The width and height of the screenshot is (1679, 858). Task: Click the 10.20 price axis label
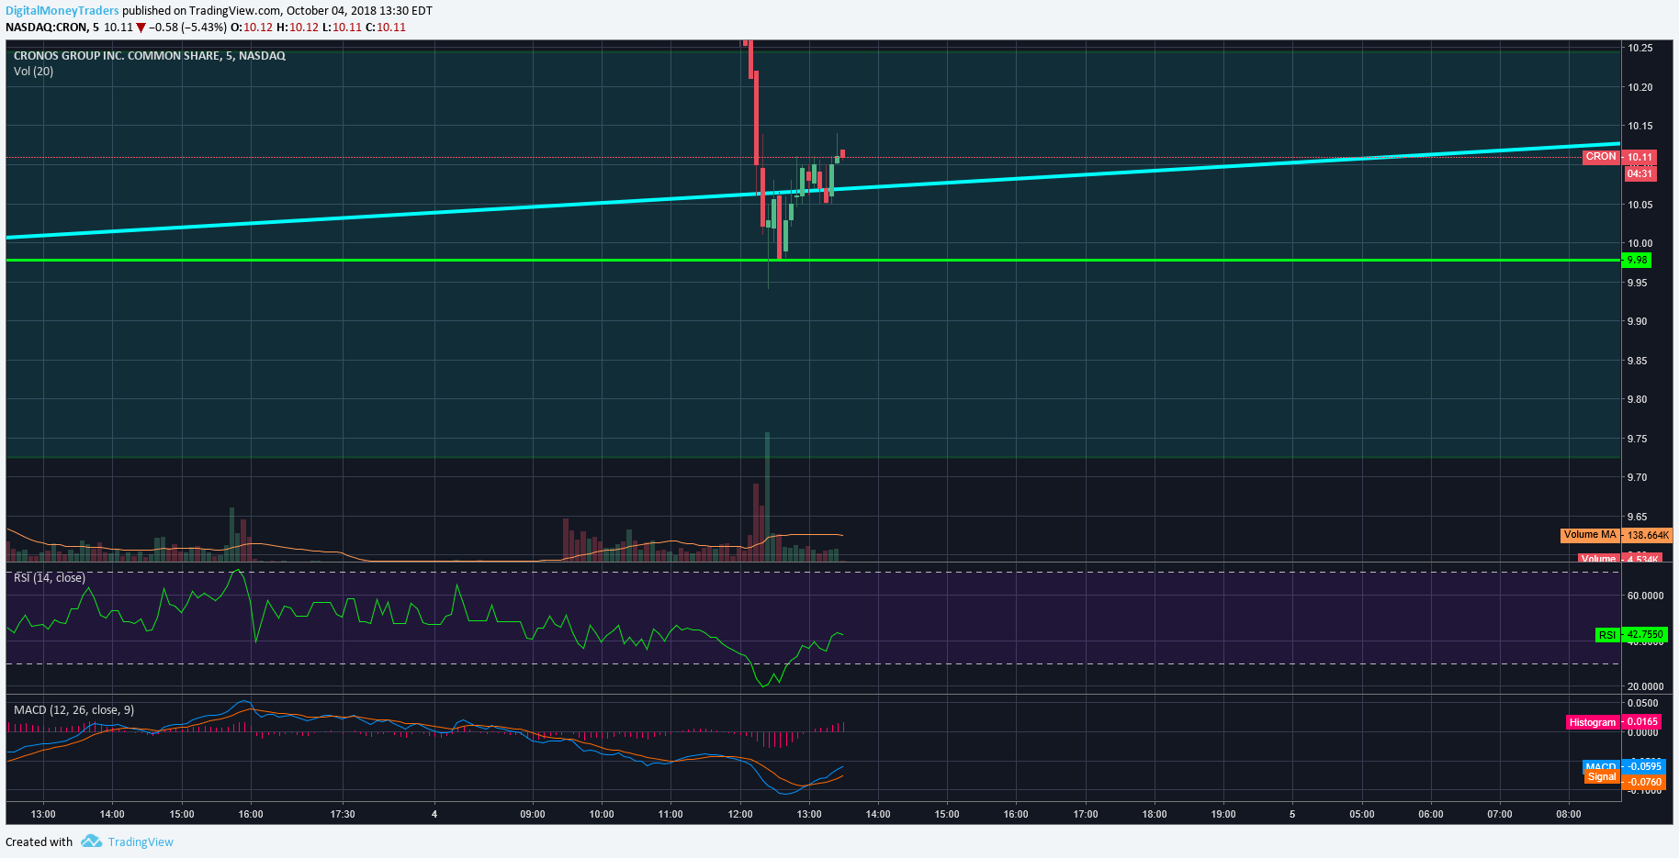click(x=1640, y=88)
